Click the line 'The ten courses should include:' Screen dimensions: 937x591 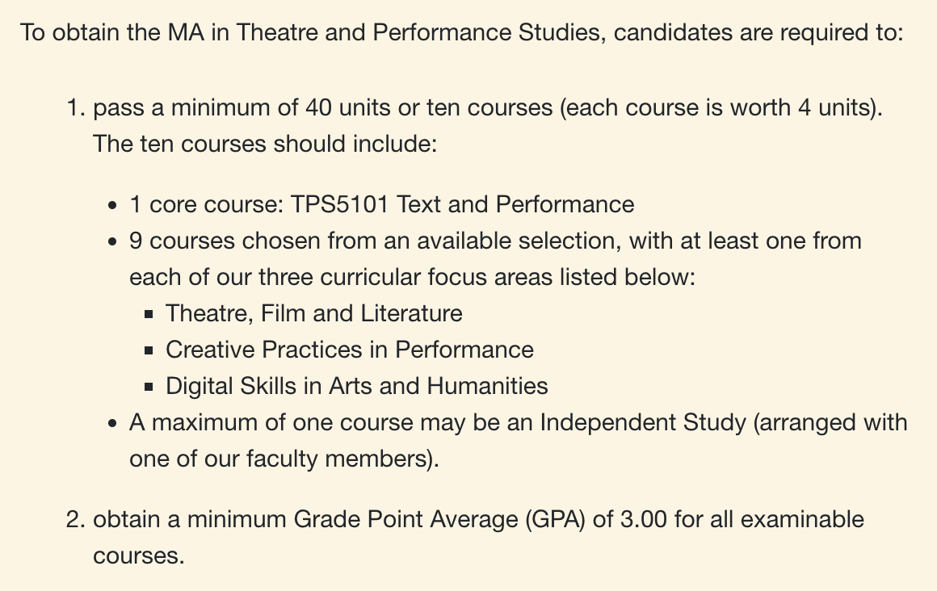point(265,144)
